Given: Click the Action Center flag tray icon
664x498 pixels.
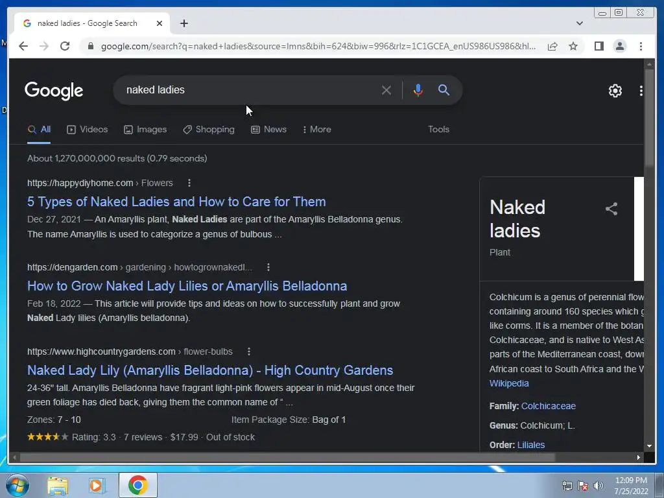Looking at the screenshot, I should tap(583, 486).
